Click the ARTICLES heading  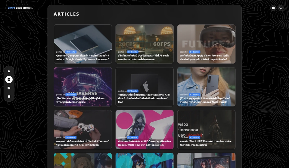(66, 14)
